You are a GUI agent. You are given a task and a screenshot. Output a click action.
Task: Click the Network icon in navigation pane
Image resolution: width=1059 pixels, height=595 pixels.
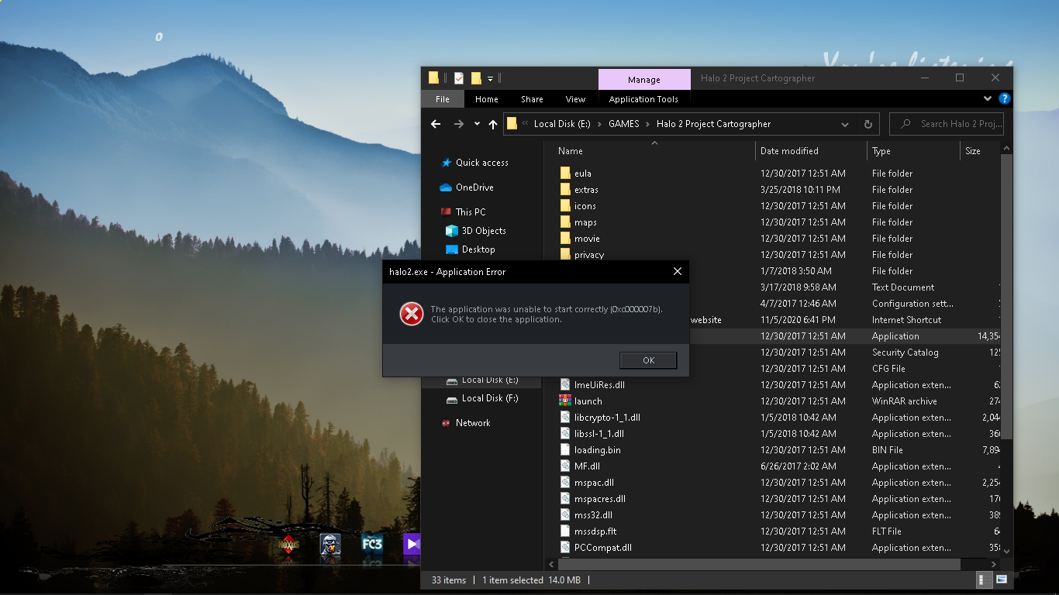(x=446, y=423)
